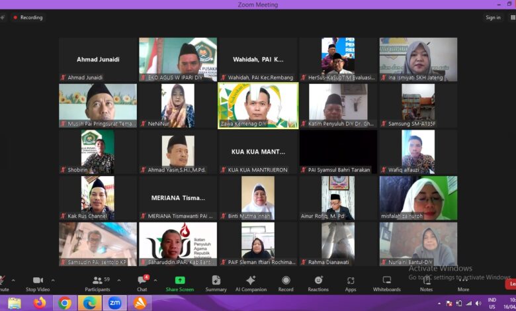Open the meeting Summary

(216, 284)
